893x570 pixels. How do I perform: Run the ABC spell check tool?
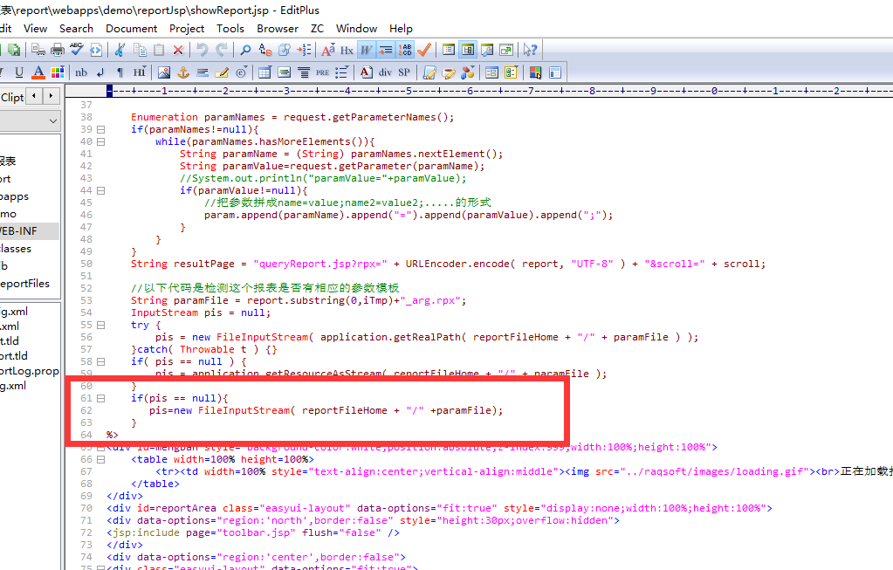[x=76, y=50]
